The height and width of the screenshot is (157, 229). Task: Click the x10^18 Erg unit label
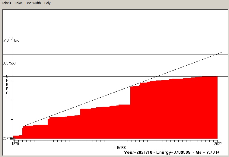click(11, 40)
